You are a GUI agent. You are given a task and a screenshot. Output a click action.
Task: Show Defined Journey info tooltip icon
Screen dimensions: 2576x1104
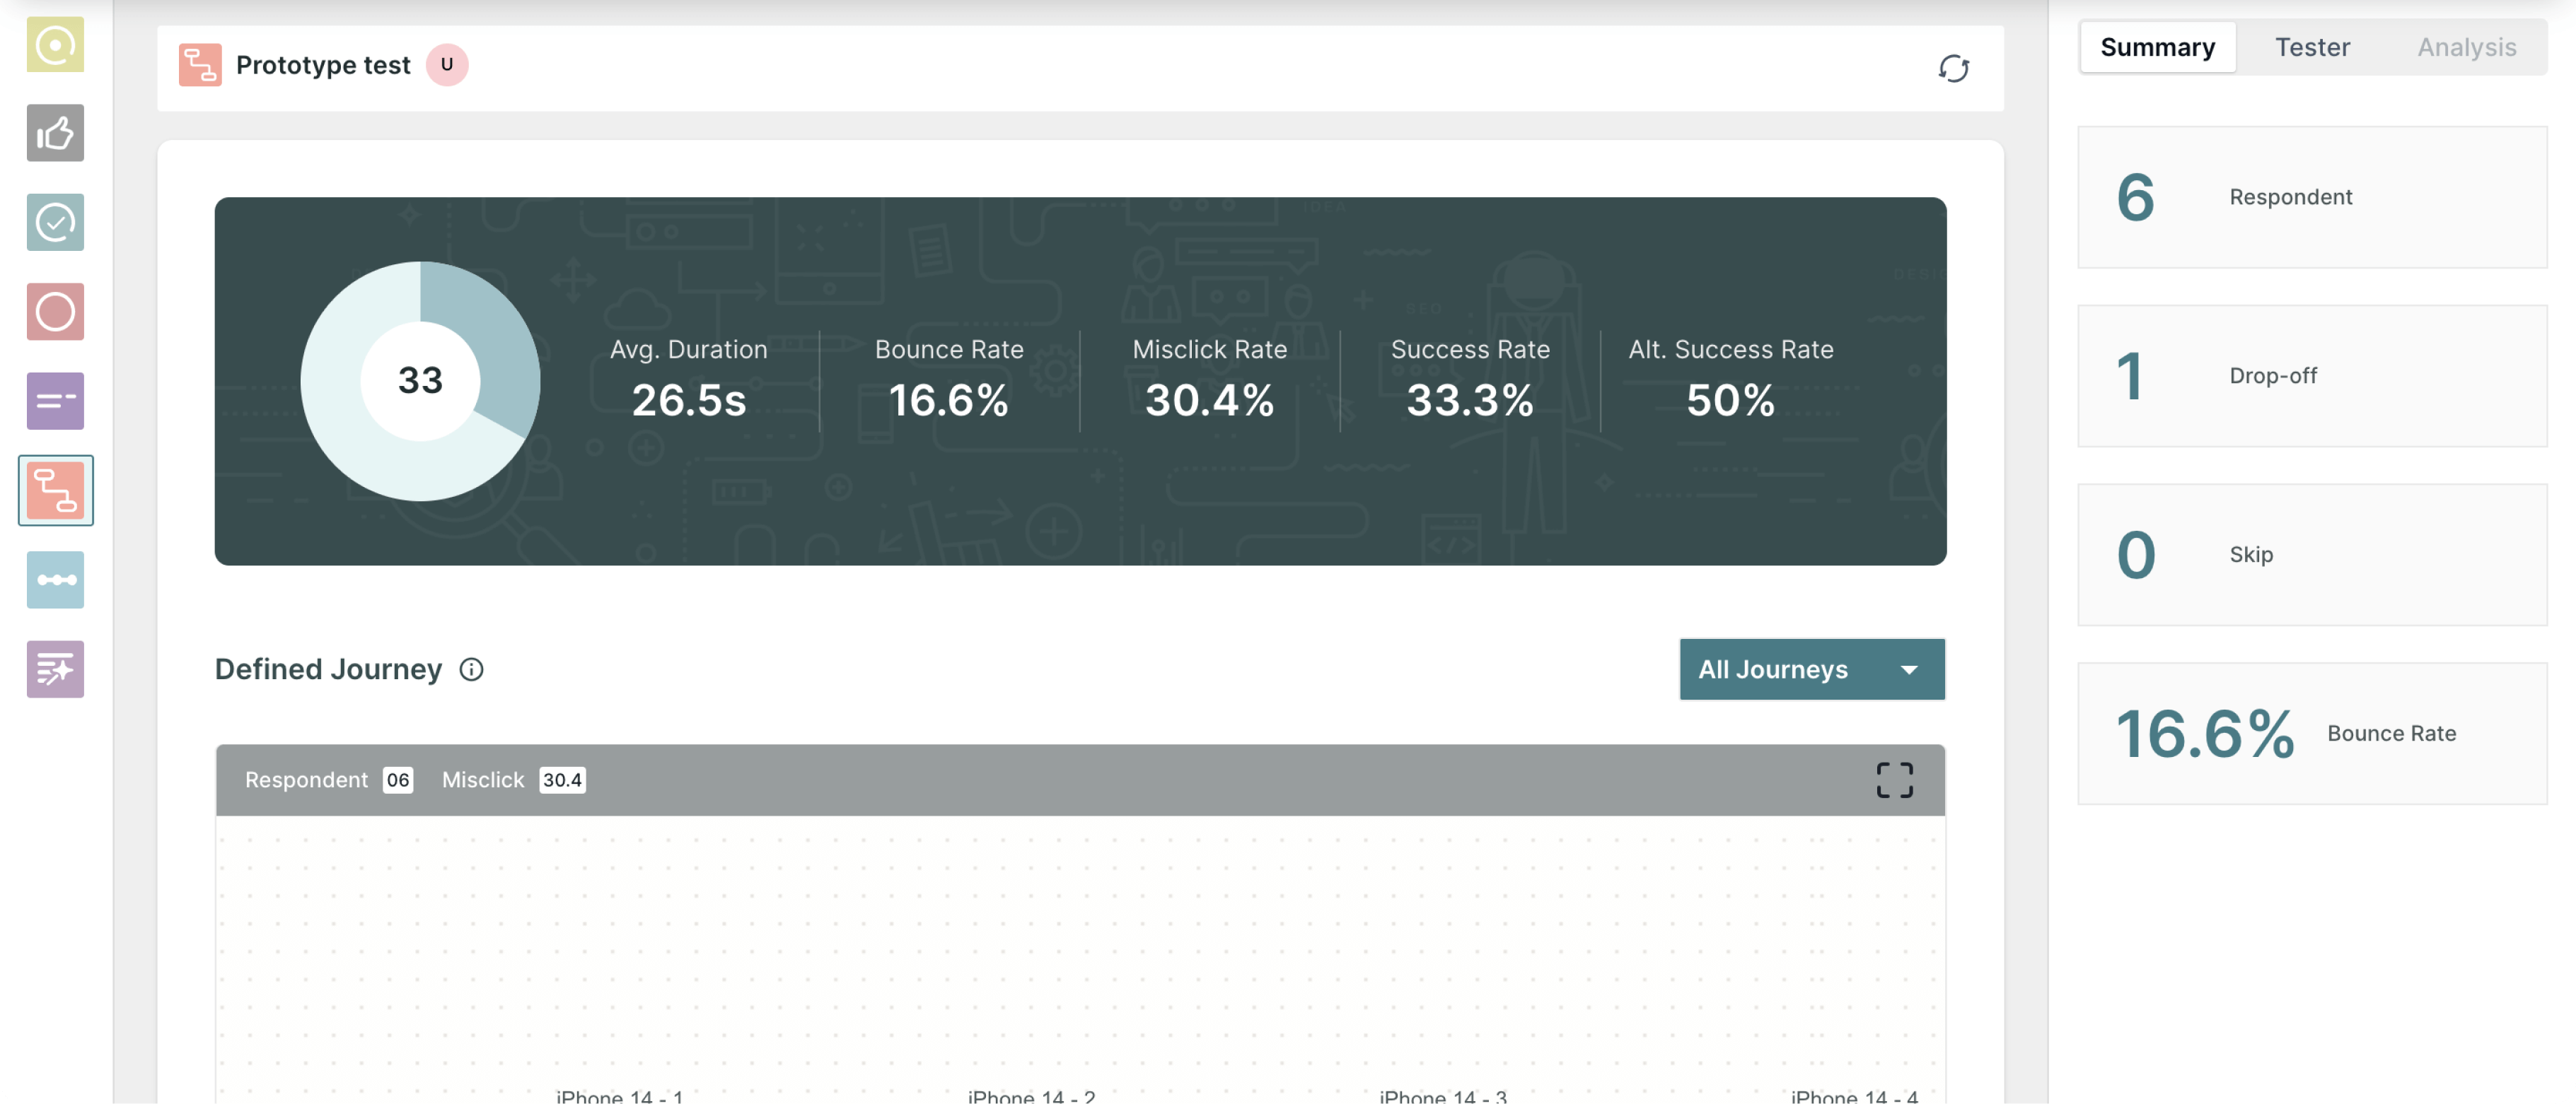(471, 669)
